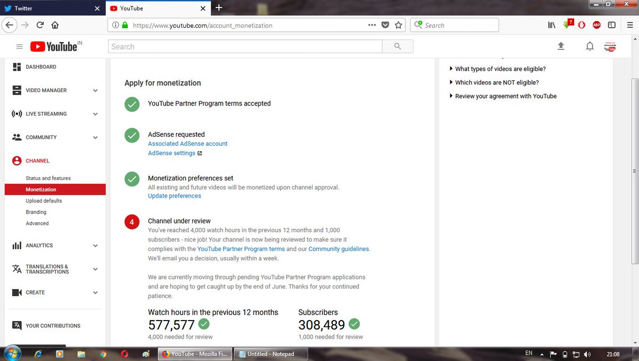Expand 'Which videos are NOT eligible?'
Image resolution: width=639 pixels, height=361 pixels.
pos(494,83)
